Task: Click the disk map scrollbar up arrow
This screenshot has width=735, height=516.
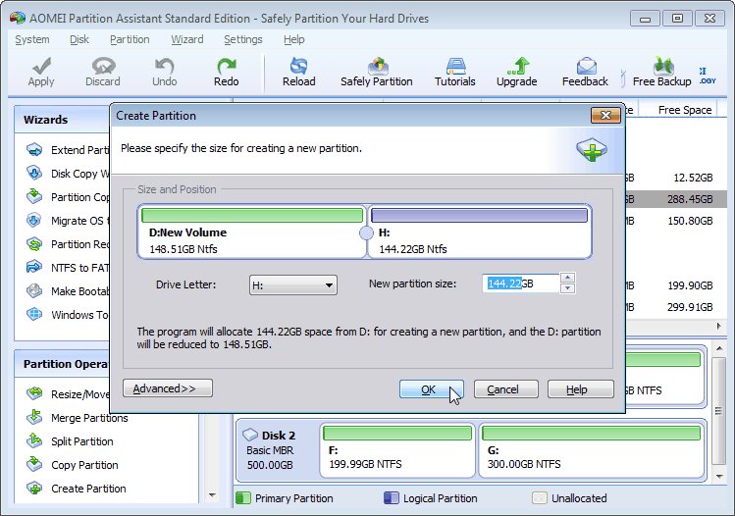Action: point(719,348)
